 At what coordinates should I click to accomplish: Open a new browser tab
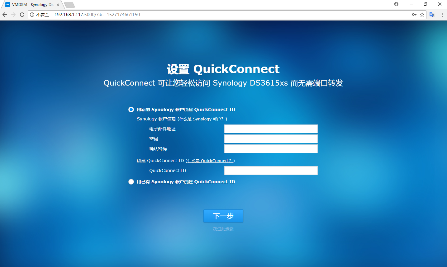pos(69,5)
